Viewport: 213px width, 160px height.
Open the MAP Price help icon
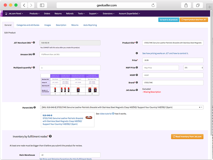click(137, 67)
